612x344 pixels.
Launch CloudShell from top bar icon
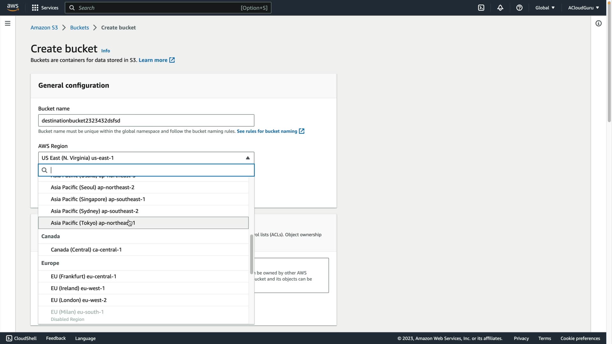click(481, 8)
